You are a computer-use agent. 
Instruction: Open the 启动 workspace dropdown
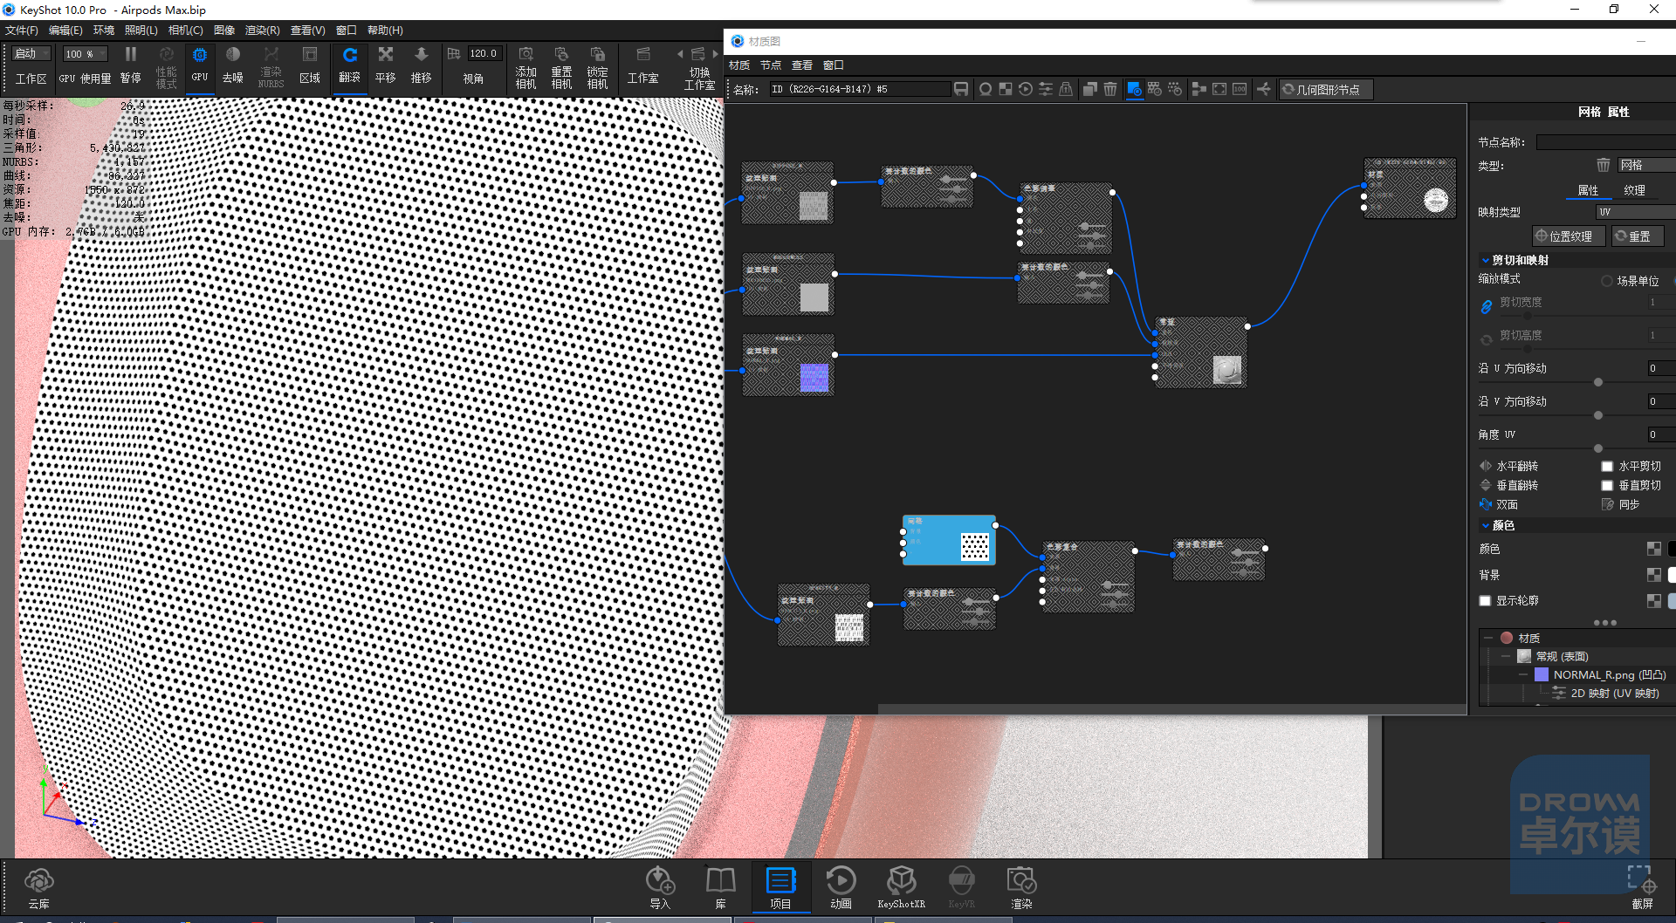tap(32, 54)
